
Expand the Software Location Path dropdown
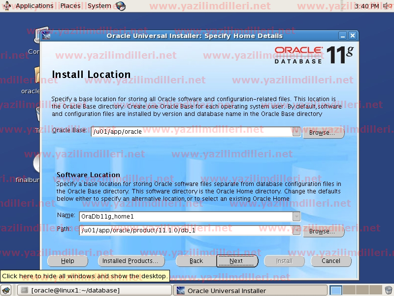pyautogui.click(x=296, y=230)
